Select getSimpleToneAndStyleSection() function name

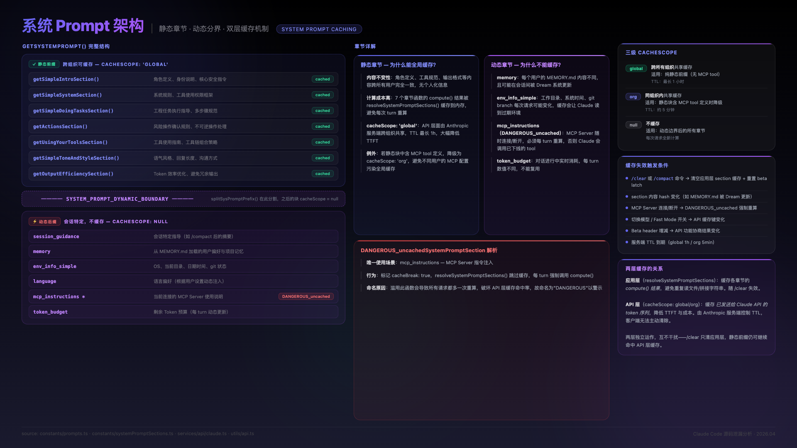[76, 158]
